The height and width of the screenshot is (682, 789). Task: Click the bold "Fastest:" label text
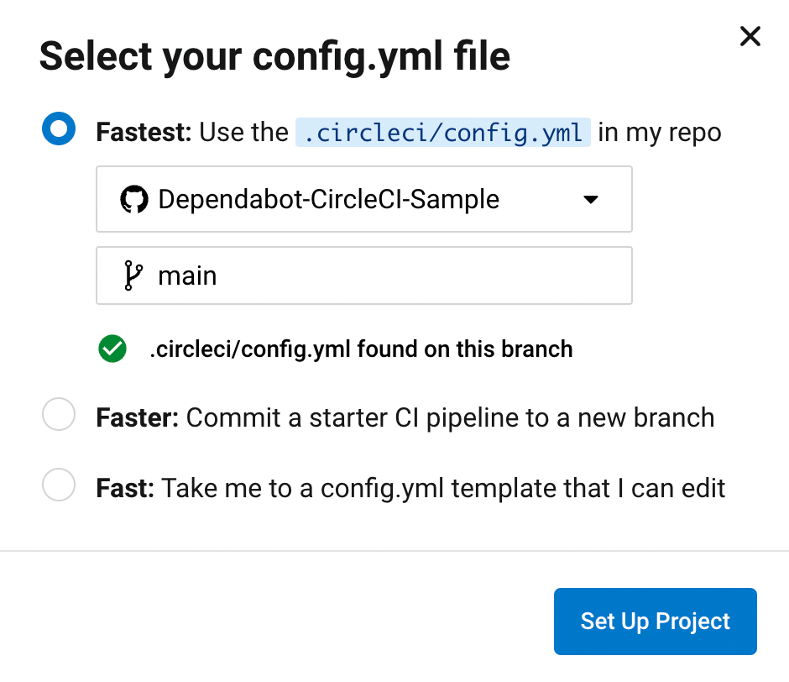point(144,133)
